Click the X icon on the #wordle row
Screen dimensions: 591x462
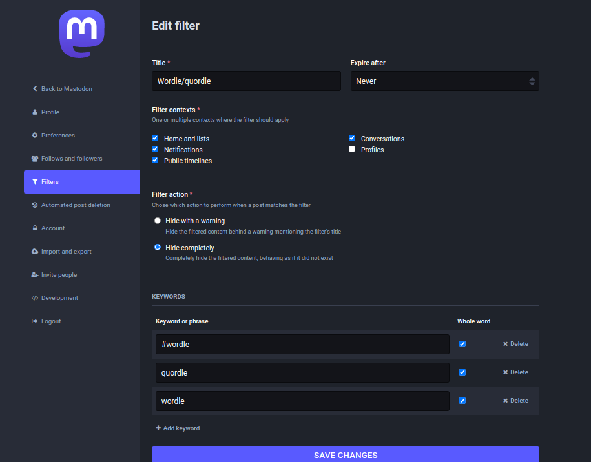tap(506, 344)
